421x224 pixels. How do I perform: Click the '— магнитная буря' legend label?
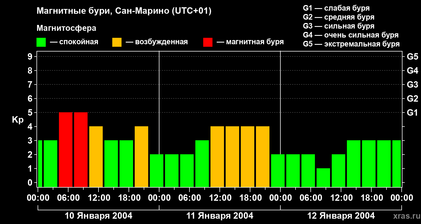click(x=250, y=42)
